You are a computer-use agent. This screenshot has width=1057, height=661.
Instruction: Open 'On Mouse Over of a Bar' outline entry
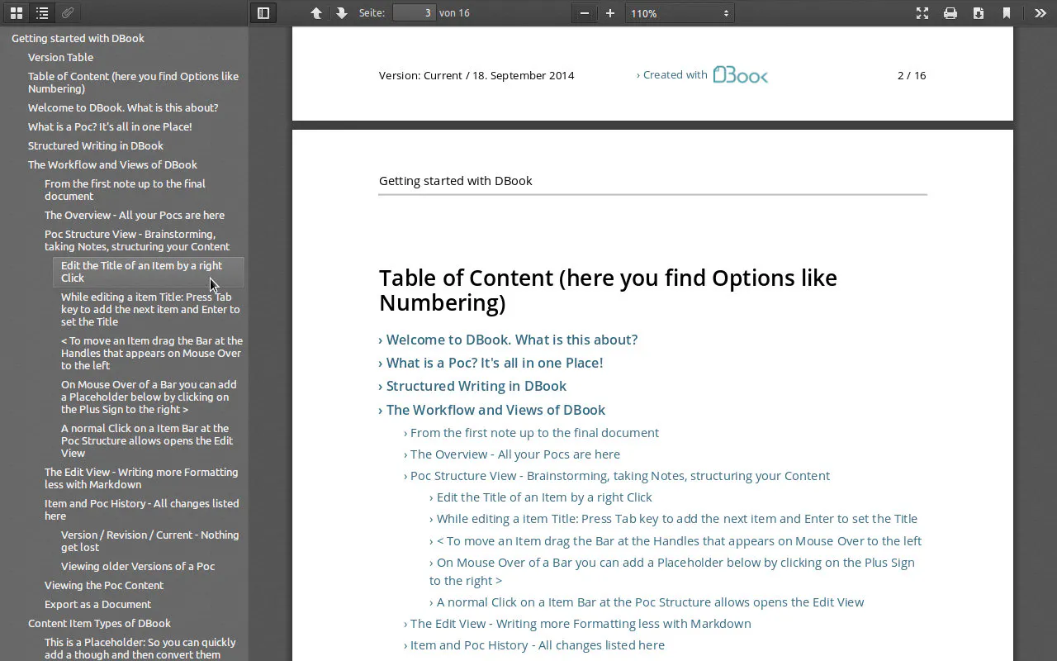click(x=149, y=397)
